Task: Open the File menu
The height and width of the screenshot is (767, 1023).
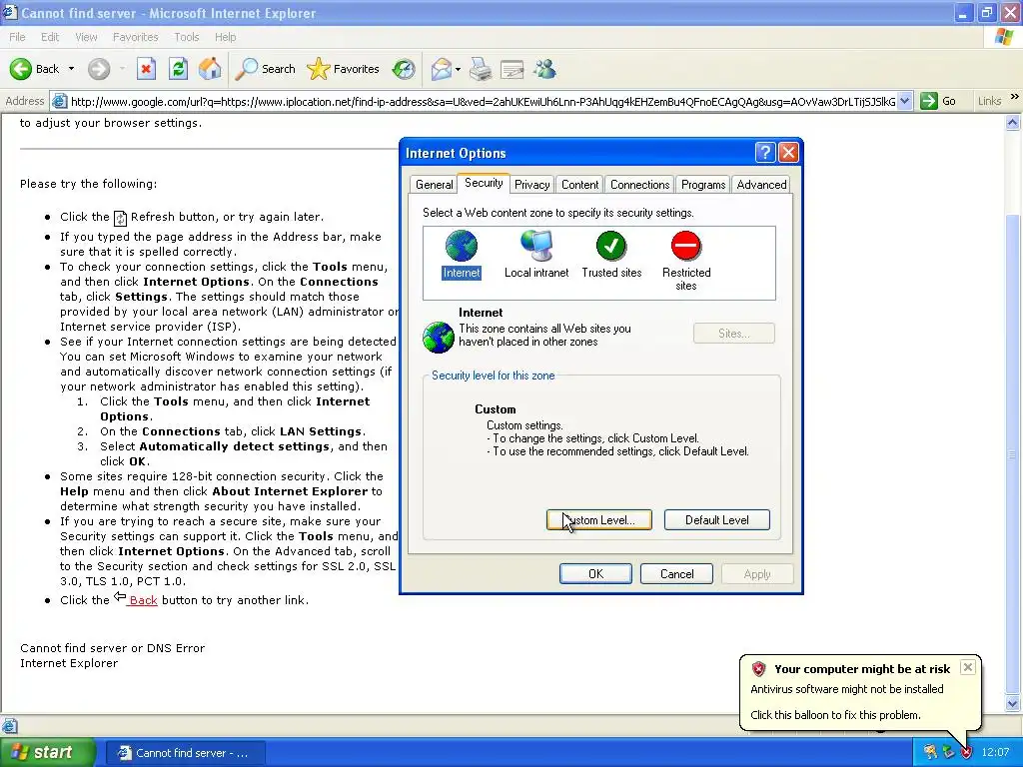Action: [18, 37]
